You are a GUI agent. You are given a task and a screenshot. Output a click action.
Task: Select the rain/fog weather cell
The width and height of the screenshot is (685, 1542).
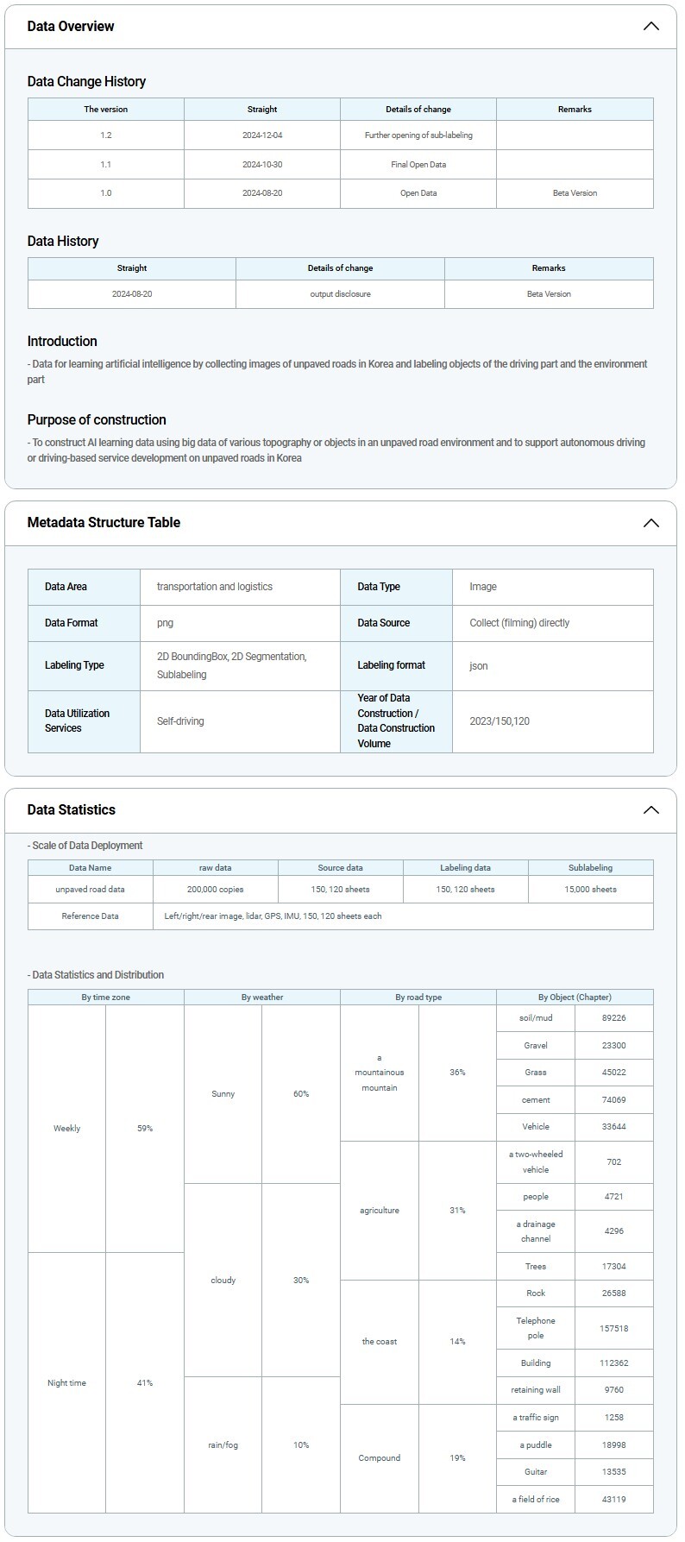223,1444
